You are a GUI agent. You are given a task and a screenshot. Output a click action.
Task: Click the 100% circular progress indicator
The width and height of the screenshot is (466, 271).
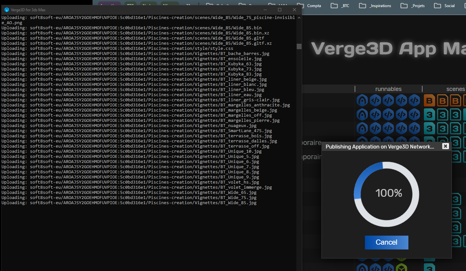[x=387, y=194]
